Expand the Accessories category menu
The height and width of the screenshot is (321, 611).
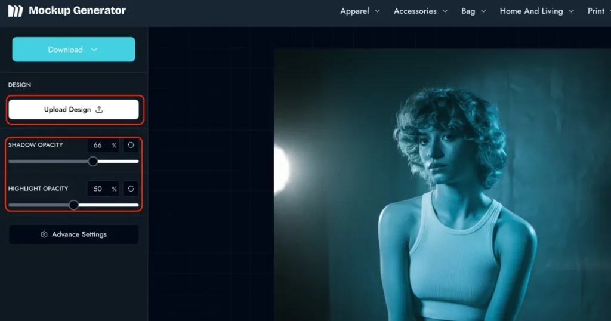[419, 11]
